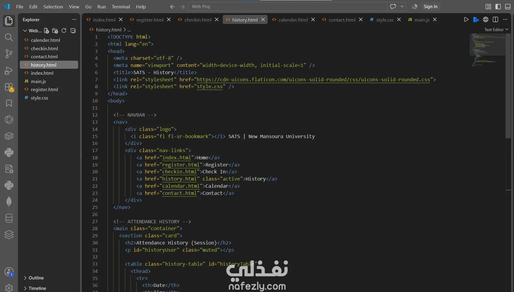Click the editor vertical scrollbar
514x292 pixels.
coord(508,86)
